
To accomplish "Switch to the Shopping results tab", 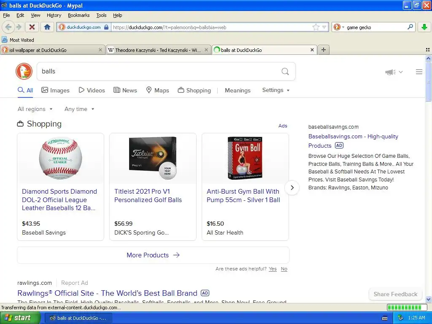I will (x=194, y=90).
